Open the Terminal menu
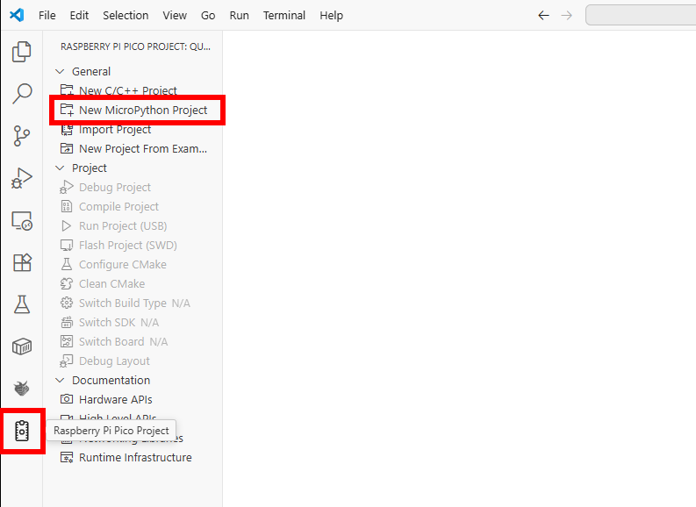This screenshot has width=696, height=507. coord(284,16)
